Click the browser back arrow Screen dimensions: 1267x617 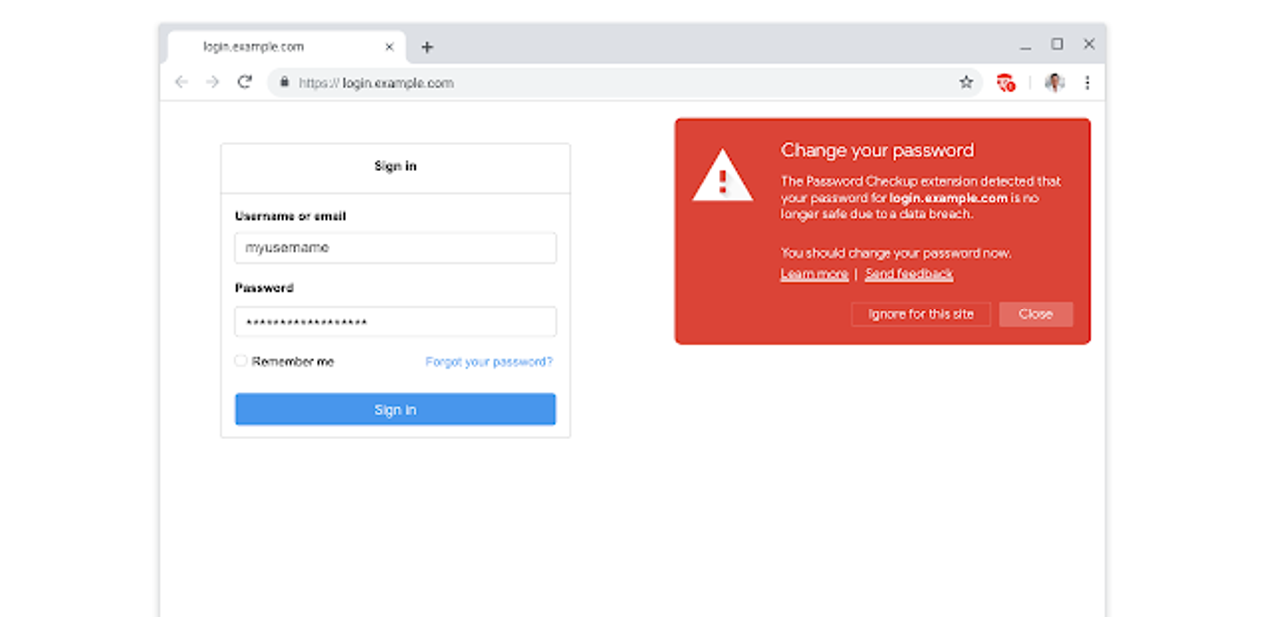pyautogui.click(x=181, y=82)
